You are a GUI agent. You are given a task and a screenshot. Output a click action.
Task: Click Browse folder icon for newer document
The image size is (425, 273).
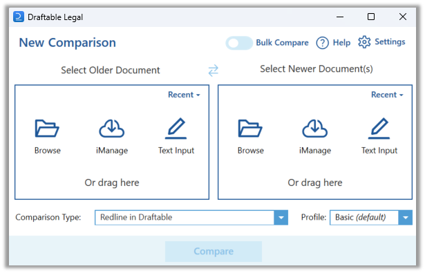click(x=250, y=129)
